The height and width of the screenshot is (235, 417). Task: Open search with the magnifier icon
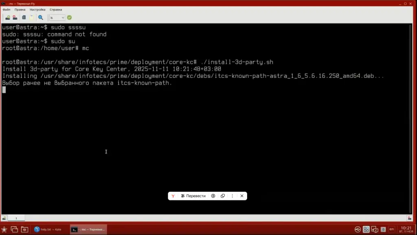41,18
